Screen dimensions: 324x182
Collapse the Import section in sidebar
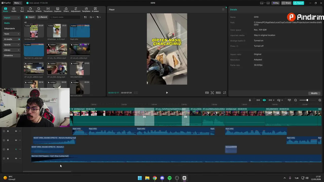tap(18, 18)
